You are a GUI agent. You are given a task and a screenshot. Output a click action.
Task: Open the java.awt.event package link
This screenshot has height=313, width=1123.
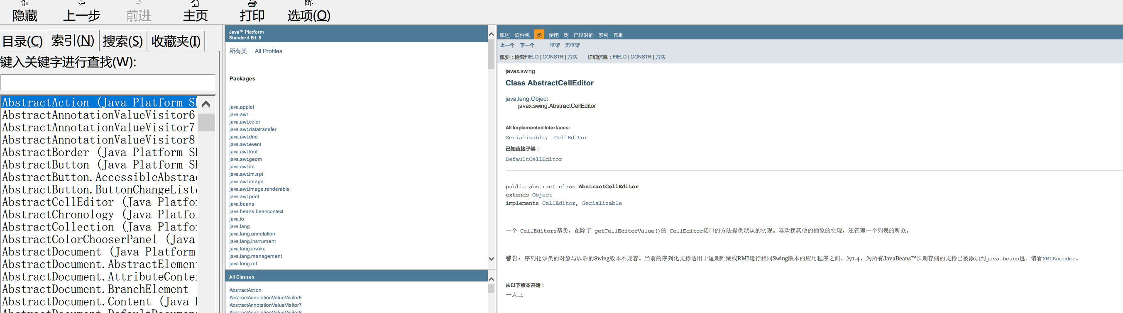pos(245,144)
